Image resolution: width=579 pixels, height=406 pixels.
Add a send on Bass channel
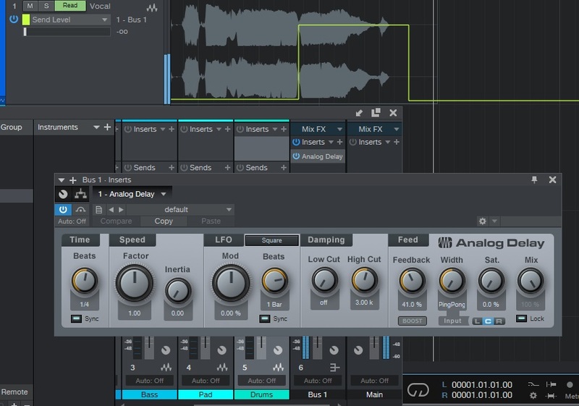click(x=172, y=168)
